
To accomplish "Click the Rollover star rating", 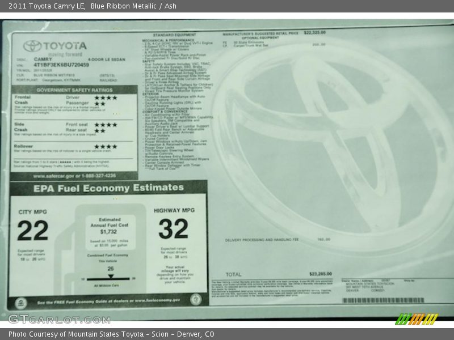I will coord(106,146).
